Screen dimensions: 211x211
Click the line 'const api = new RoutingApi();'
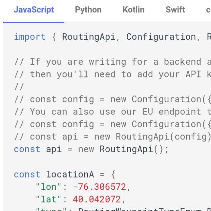91,149
